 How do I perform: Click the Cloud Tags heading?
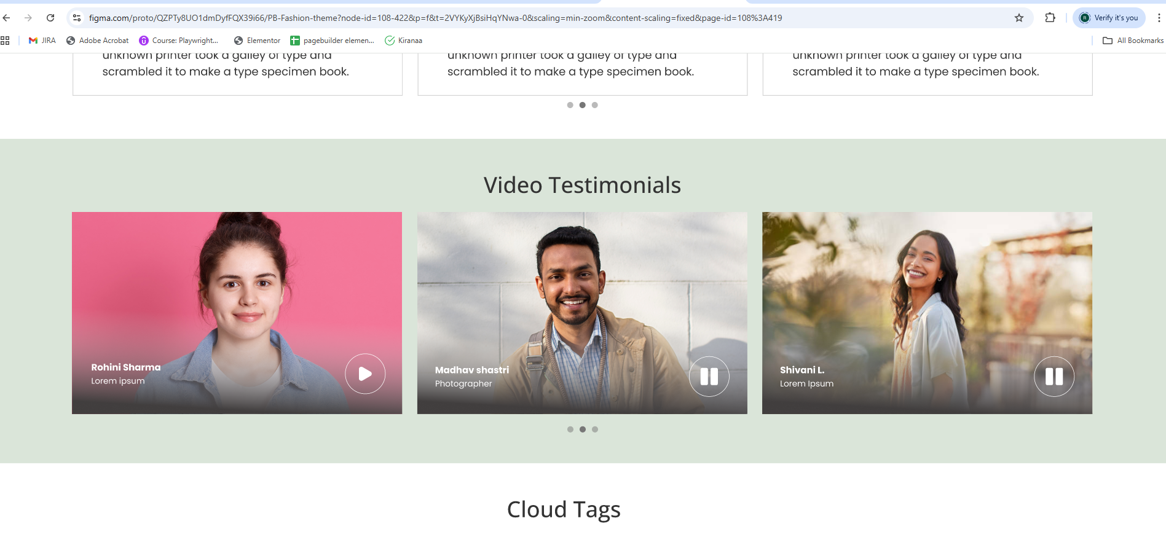click(x=564, y=509)
